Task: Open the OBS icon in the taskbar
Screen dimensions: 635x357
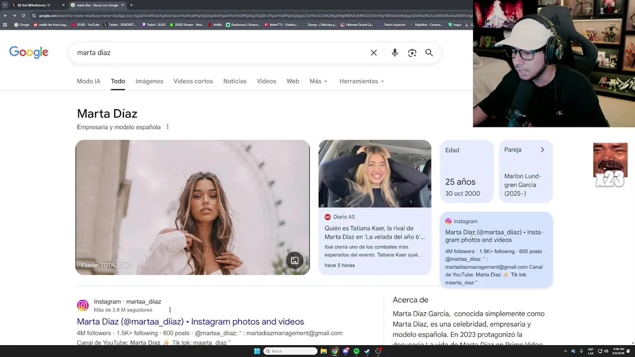Action: [x=379, y=351]
